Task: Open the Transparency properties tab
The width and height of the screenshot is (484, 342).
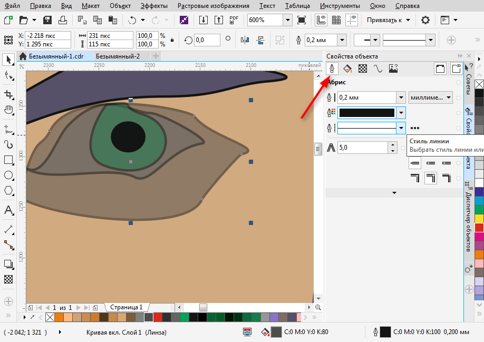Action: pyautogui.click(x=363, y=69)
